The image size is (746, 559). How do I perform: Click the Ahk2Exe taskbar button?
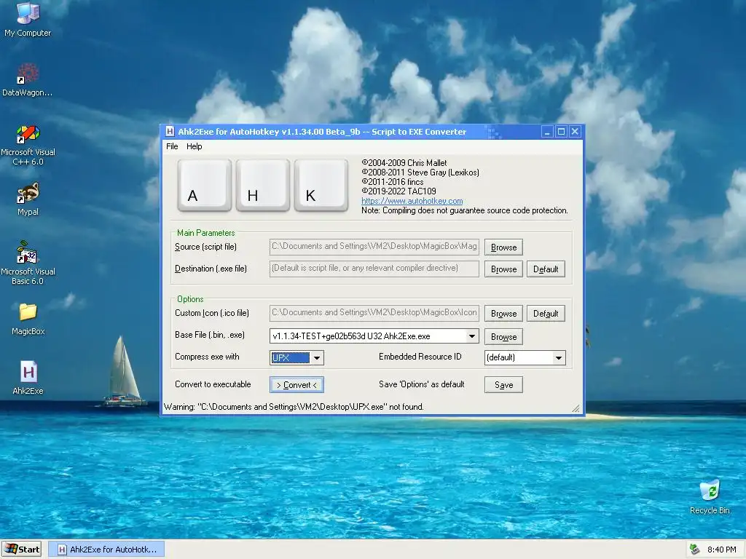pos(106,550)
